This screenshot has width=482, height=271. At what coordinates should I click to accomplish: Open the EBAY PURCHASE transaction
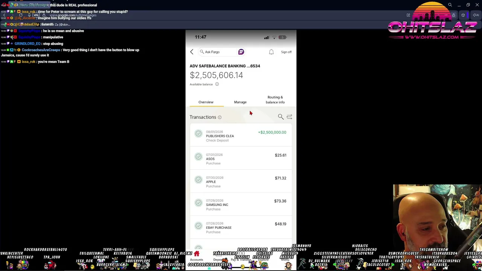coord(241,228)
